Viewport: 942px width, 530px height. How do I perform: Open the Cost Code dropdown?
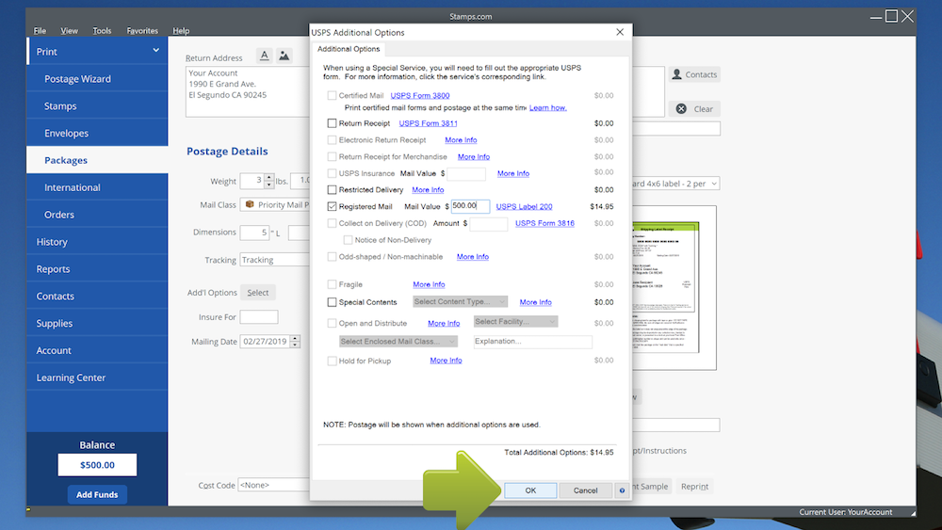pyautogui.click(x=274, y=485)
